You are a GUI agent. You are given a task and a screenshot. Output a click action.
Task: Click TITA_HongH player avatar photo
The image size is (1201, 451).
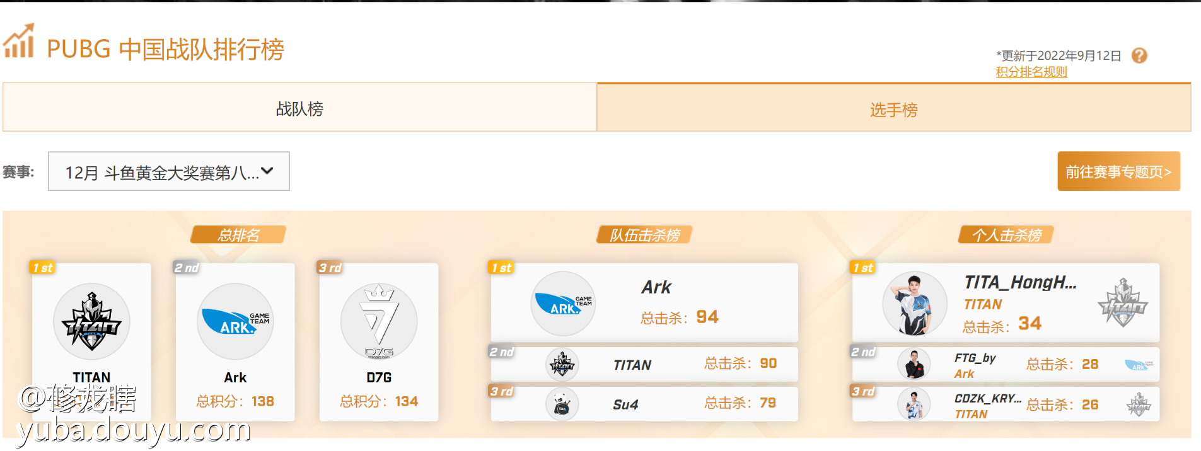click(915, 304)
